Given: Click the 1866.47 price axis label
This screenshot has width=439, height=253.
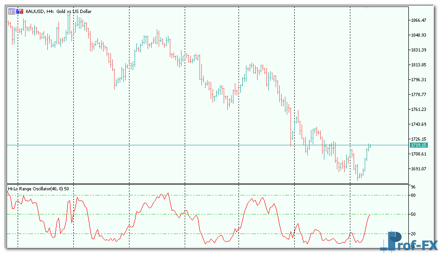Looking at the screenshot, I should (418, 20).
